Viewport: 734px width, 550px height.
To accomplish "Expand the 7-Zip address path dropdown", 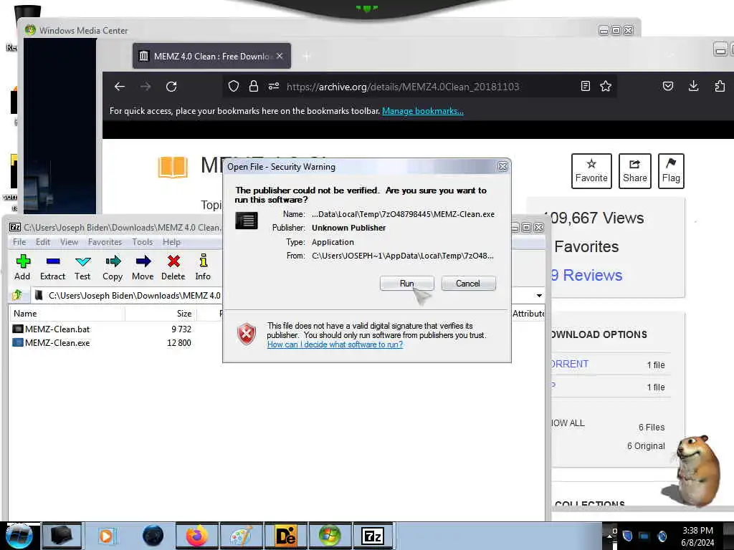I will point(539,296).
